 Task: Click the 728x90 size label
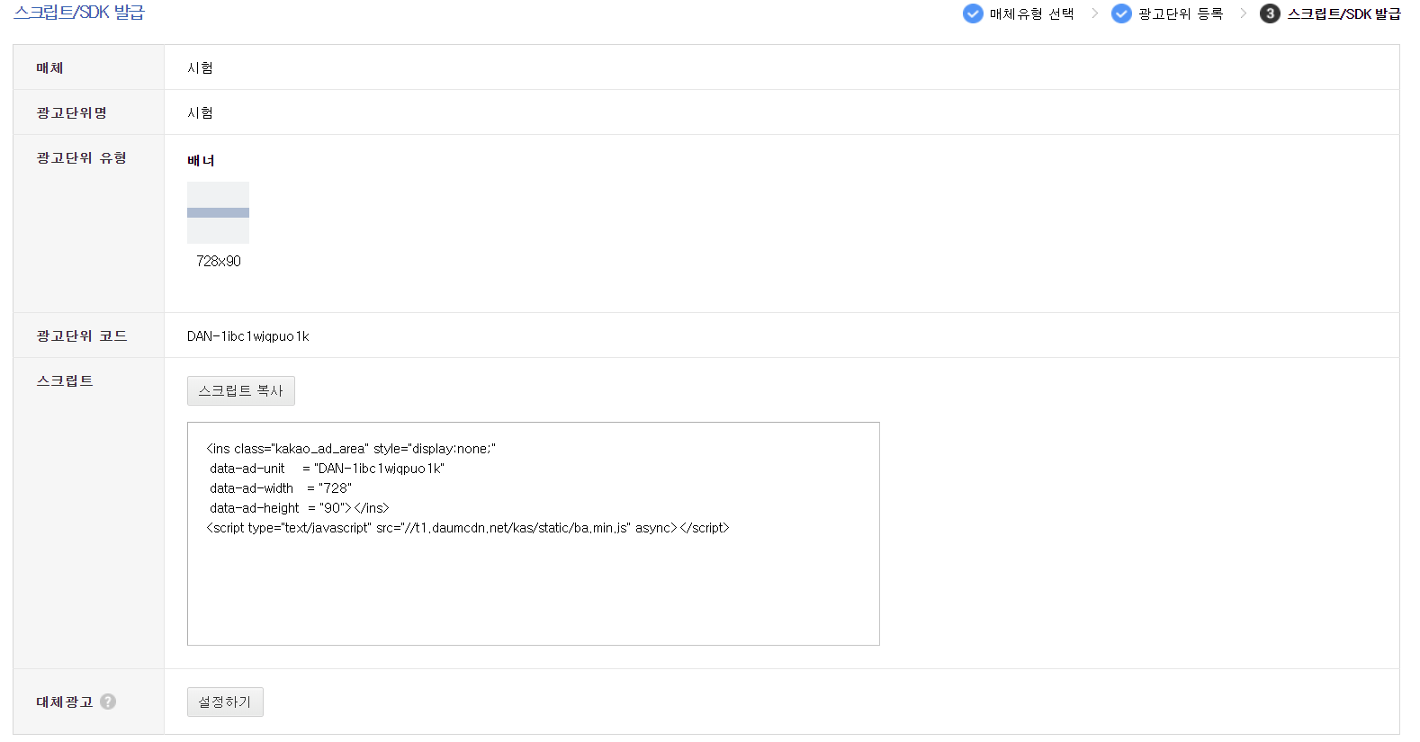point(219,261)
